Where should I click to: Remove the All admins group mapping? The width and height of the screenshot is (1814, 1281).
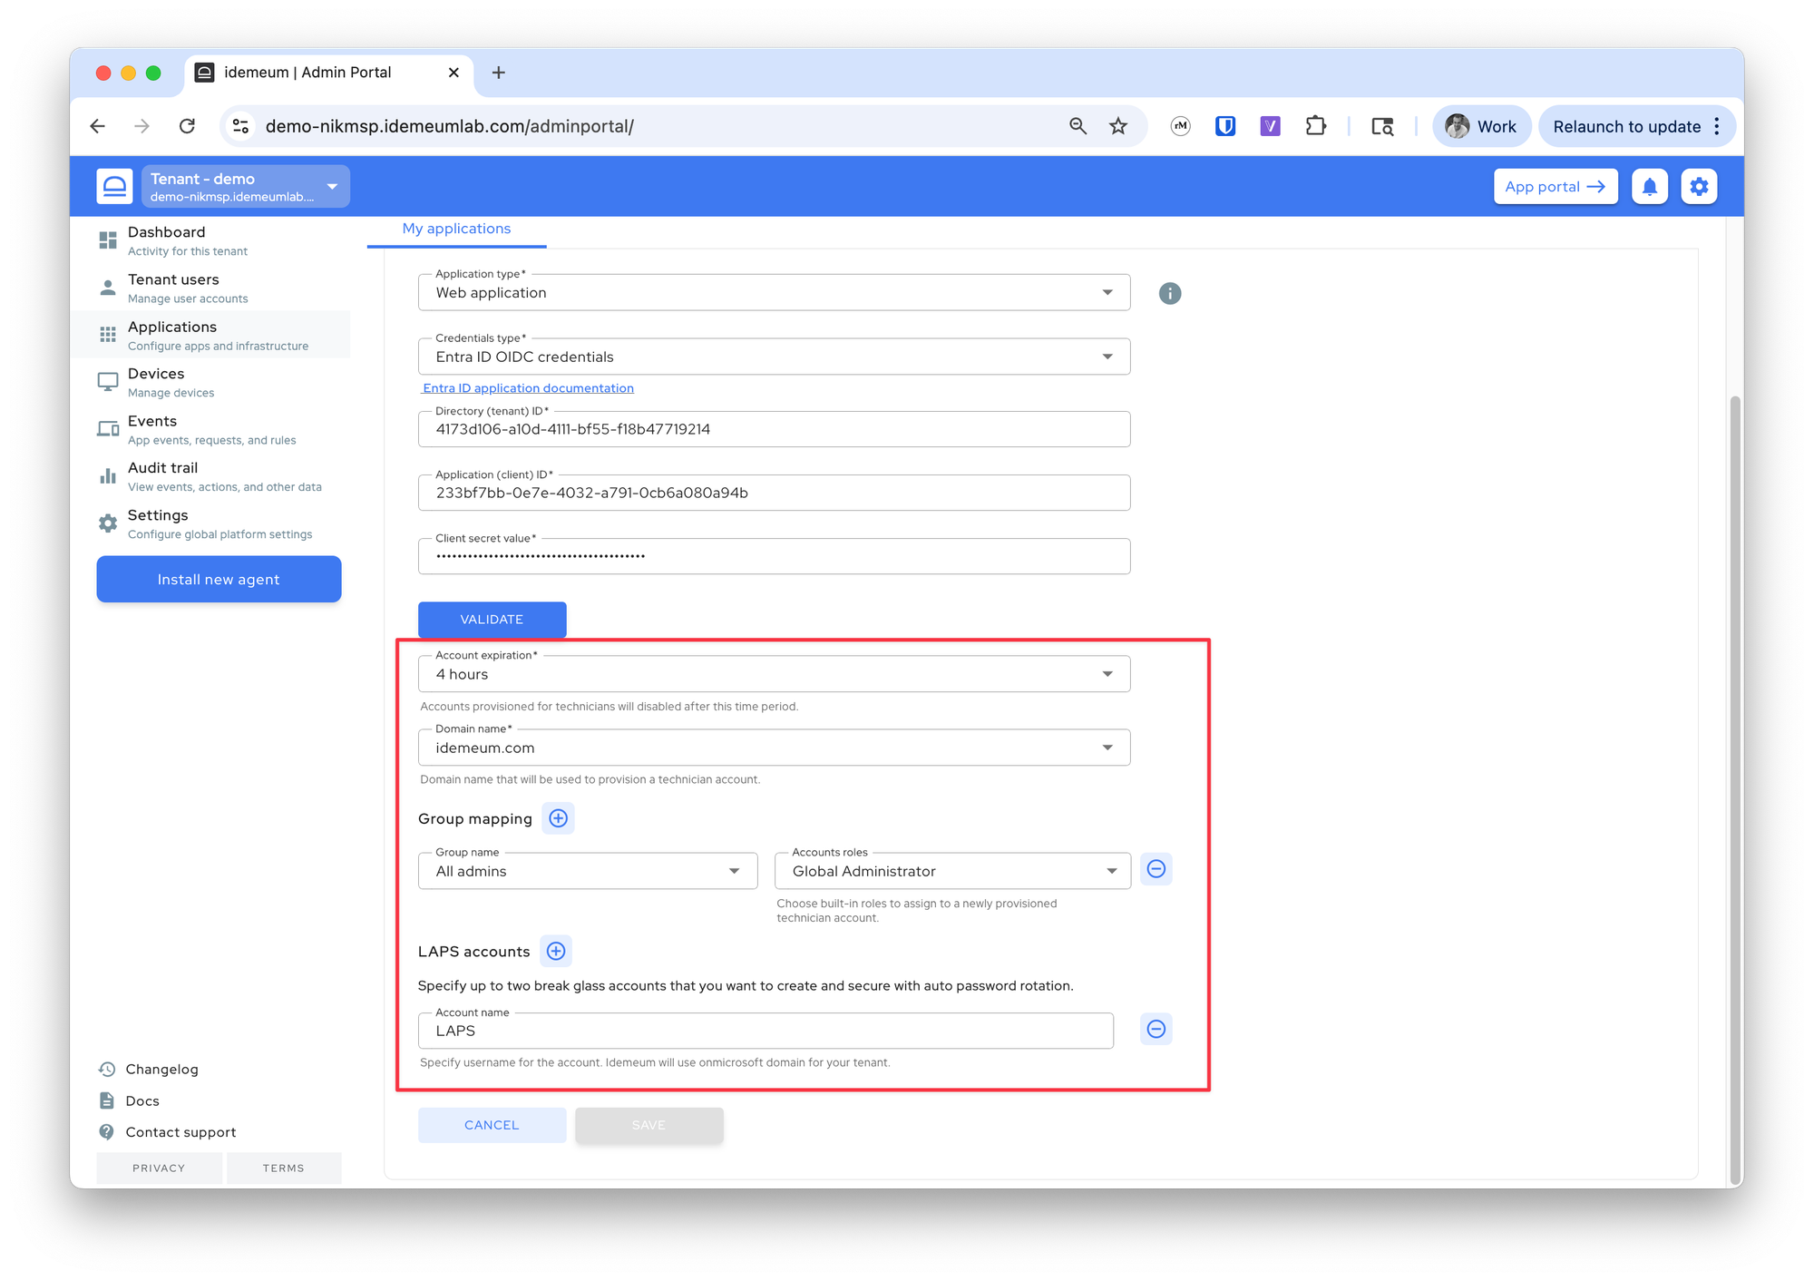tap(1156, 869)
